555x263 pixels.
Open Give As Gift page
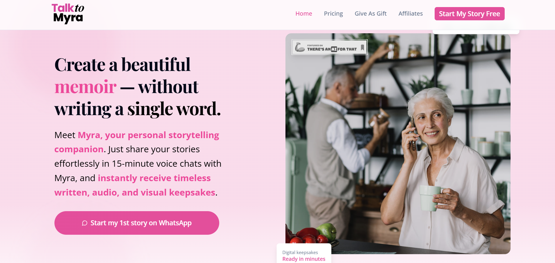[370, 14]
